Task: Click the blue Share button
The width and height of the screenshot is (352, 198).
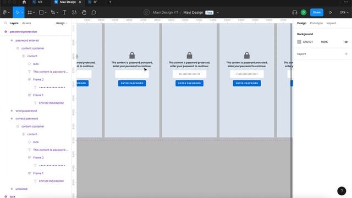Action: (317, 13)
